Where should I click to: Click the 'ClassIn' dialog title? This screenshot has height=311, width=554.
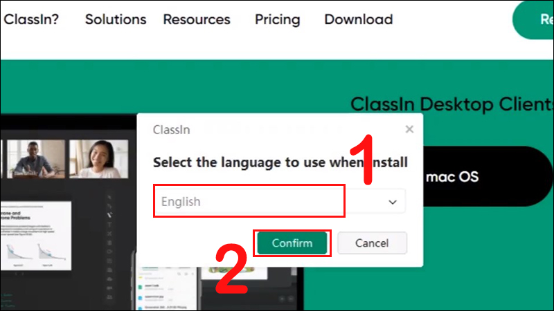(x=171, y=130)
